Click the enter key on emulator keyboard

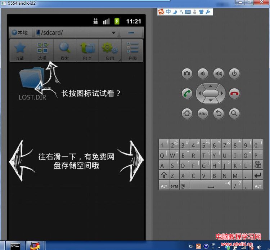click(x=258, y=175)
